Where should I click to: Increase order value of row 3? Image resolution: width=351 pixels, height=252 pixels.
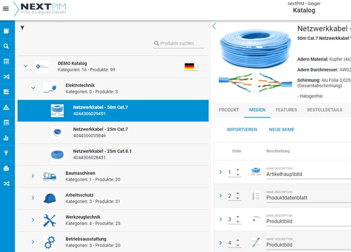(238, 217)
